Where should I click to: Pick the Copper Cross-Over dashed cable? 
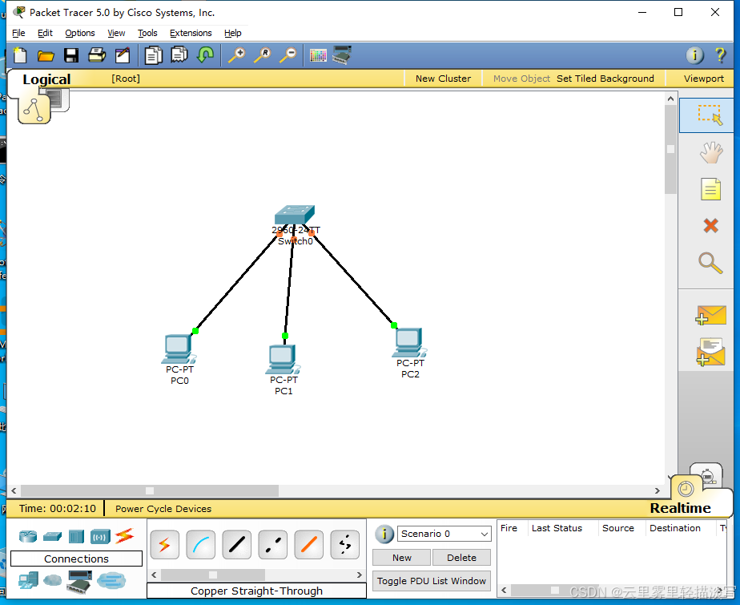[273, 545]
